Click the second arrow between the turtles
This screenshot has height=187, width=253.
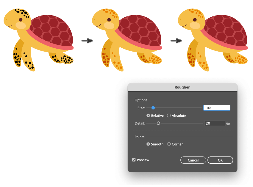coord(176,41)
